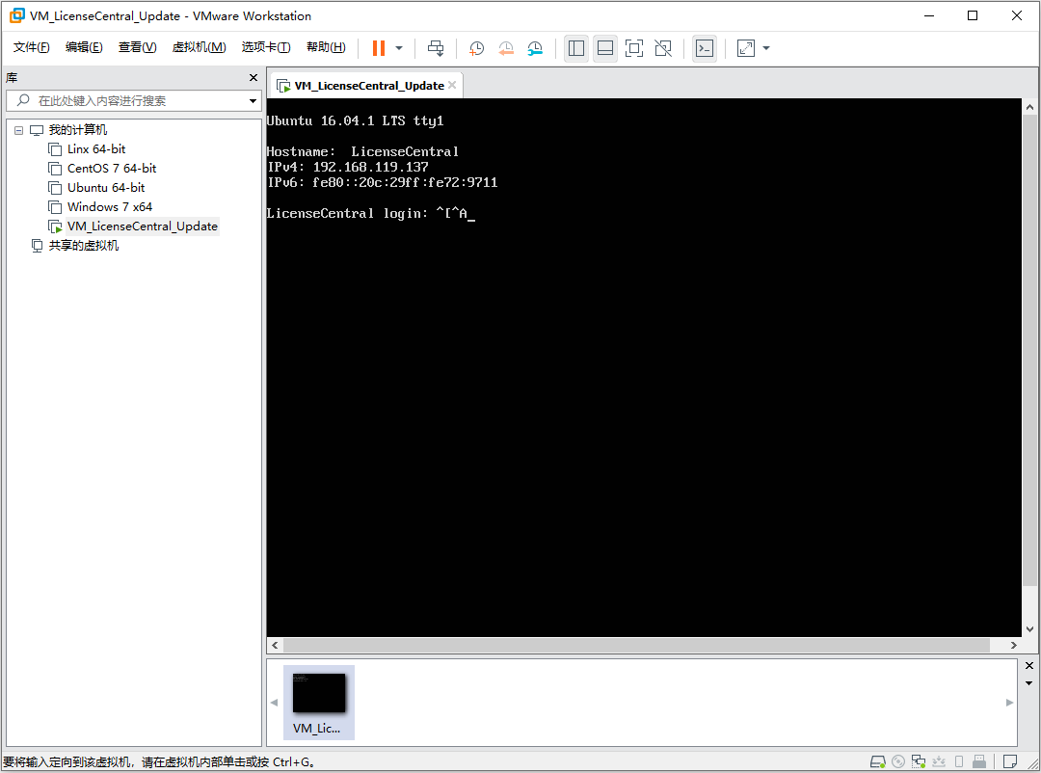The image size is (1041, 773).
Task: Send Ctrl+Alt+Del to the virtual machine
Action: pyautogui.click(x=436, y=48)
